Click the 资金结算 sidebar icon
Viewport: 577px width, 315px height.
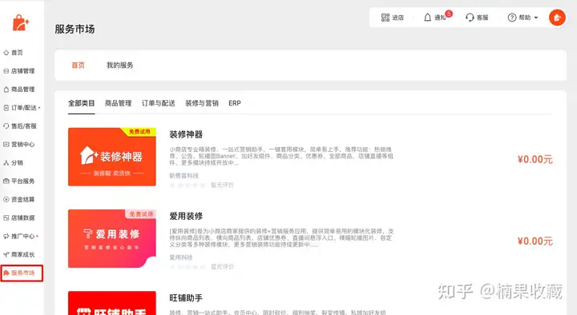click(x=6, y=199)
